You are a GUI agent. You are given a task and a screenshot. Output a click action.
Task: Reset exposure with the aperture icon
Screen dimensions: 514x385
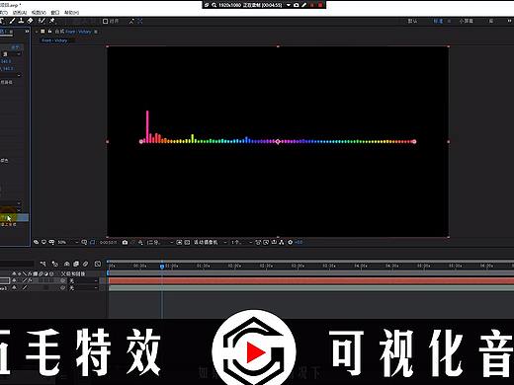(290, 242)
